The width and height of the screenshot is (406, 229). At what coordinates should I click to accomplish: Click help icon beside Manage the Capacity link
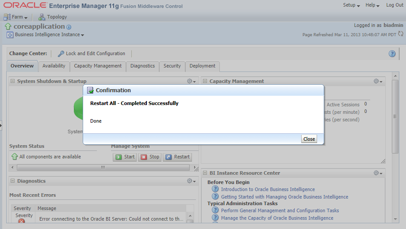[x=215, y=218]
